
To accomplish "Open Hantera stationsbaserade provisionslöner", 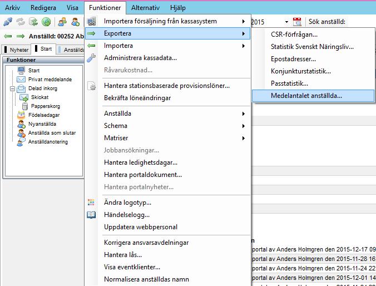I will [x=167, y=86].
